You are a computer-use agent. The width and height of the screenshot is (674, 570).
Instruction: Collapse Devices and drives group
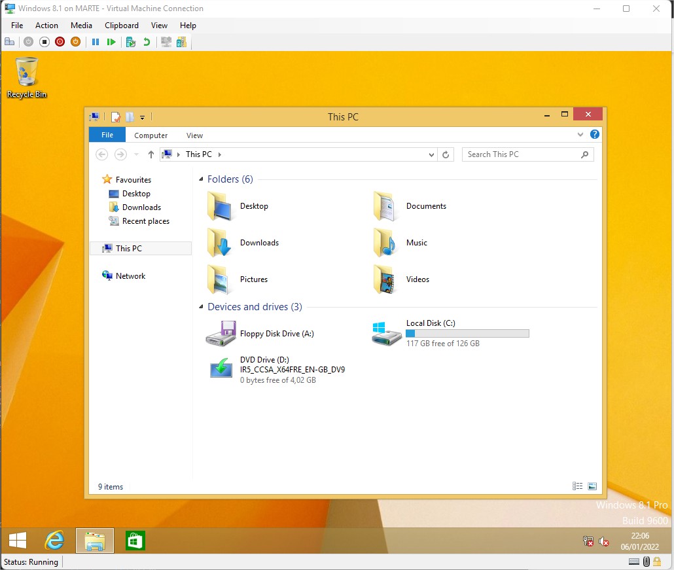point(201,307)
